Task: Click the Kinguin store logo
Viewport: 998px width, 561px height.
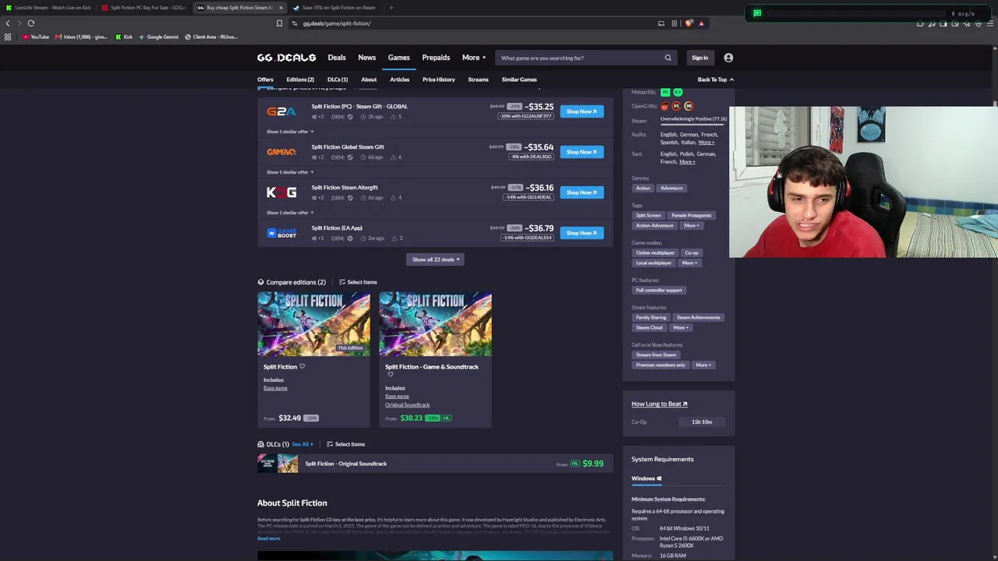Action: point(281,192)
